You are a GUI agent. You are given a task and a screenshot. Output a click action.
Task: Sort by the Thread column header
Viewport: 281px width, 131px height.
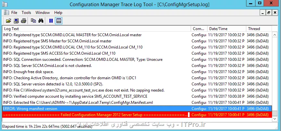(259, 29)
